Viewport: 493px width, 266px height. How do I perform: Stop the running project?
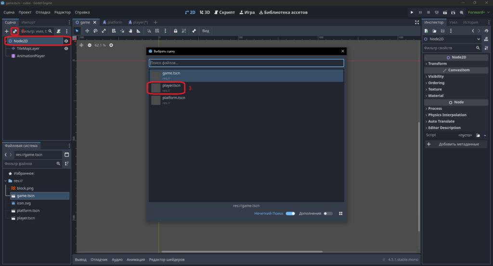428,12
